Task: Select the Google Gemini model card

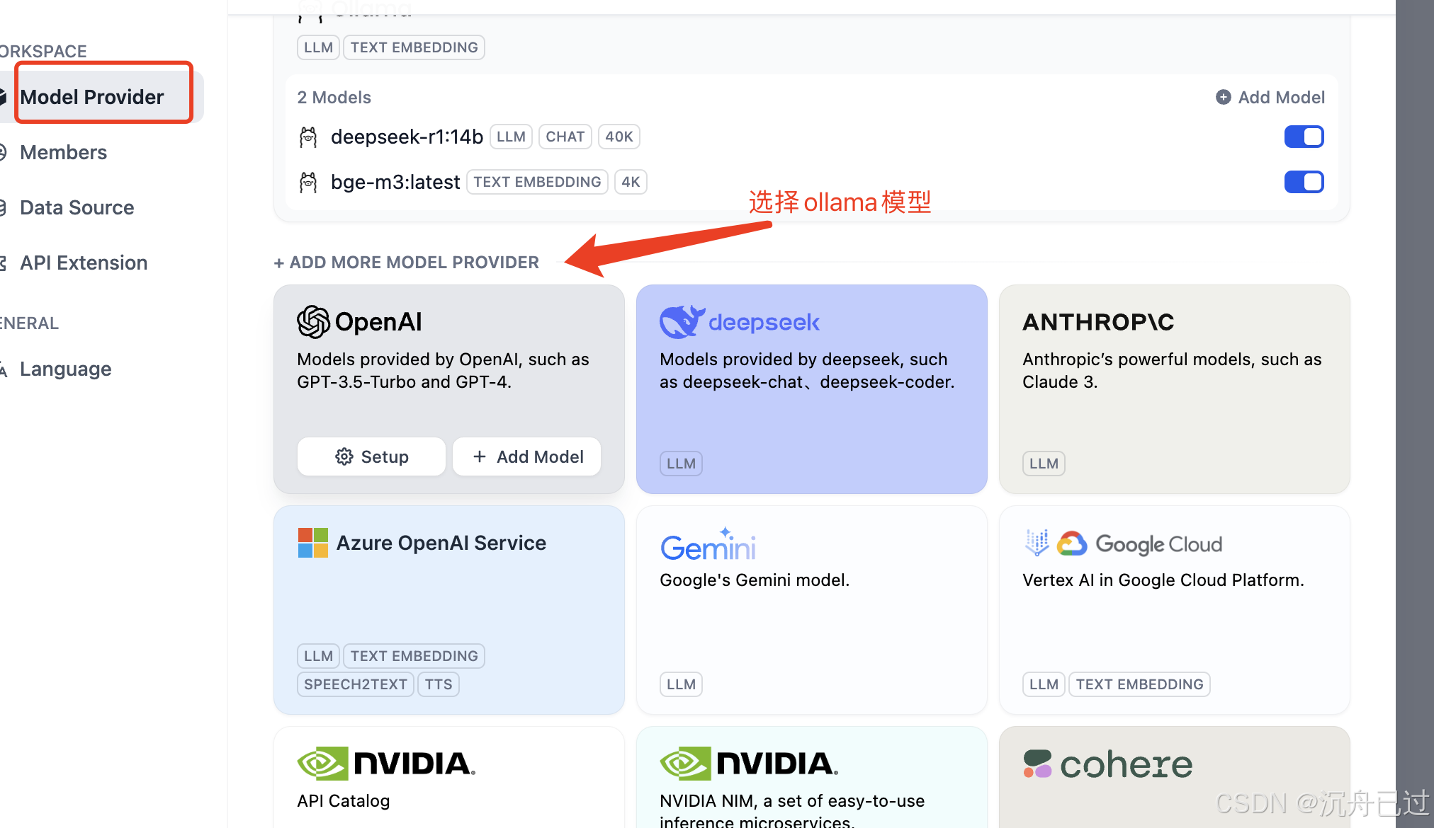Action: [x=812, y=610]
